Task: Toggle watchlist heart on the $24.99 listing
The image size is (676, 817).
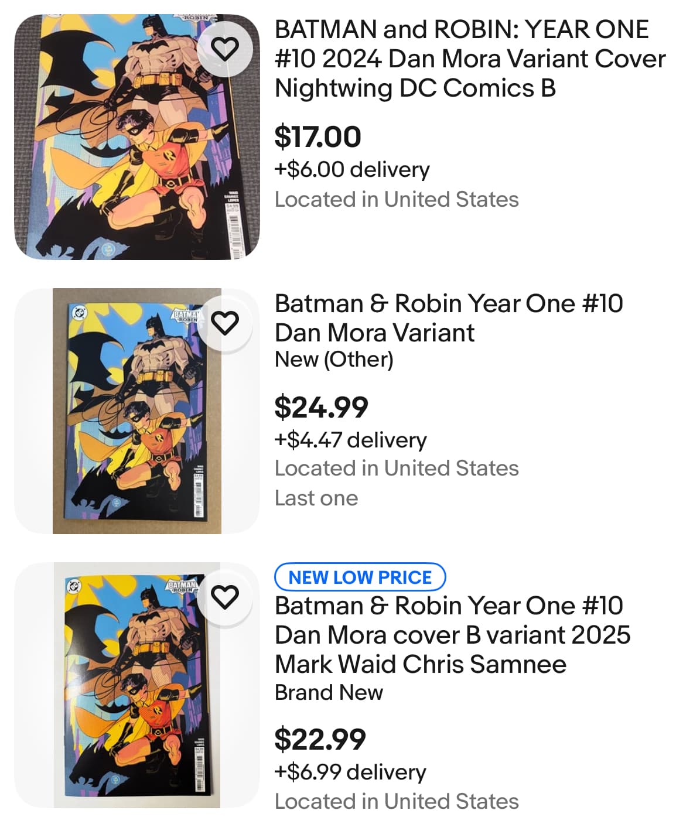Action: click(224, 323)
